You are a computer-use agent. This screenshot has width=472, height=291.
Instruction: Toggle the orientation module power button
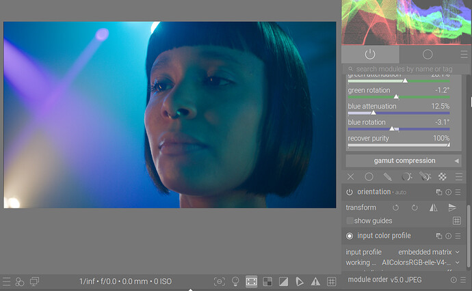coord(350,193)
